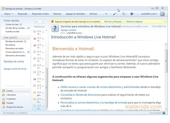Click the warning shield icon in yellow bar
The image size is (170, 123).
point(52,22)
